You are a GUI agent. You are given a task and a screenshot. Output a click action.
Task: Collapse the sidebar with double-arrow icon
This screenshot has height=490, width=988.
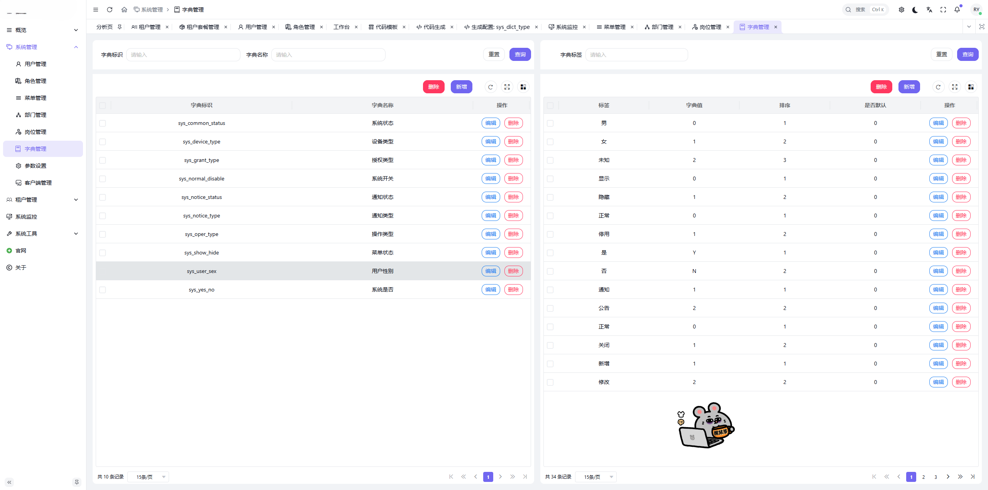[x=9, y=482]
